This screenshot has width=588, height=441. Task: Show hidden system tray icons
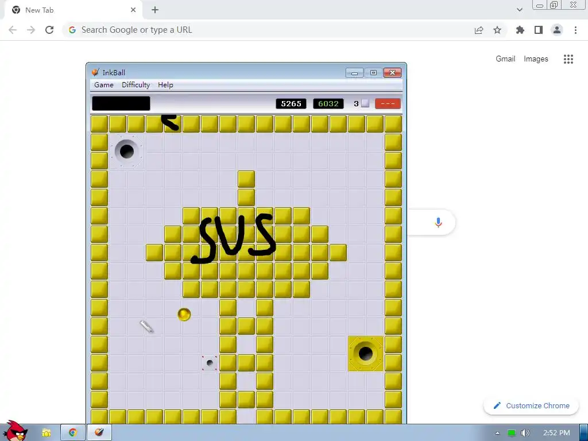coord(497,433)
